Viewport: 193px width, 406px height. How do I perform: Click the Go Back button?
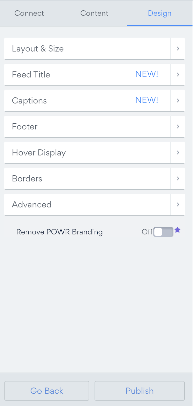click(x=47, y=391)
